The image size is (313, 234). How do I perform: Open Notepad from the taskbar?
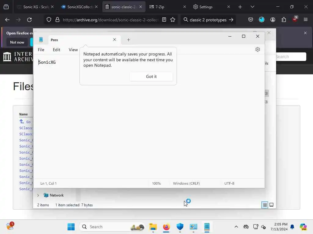click(207, 227)
